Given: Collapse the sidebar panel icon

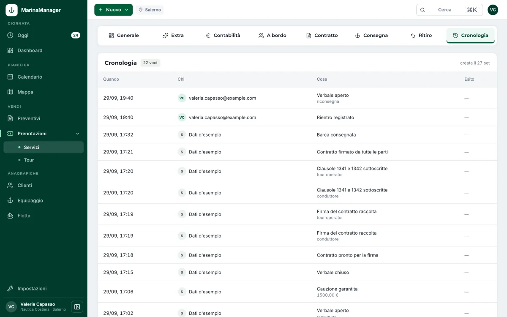Looking at the screenshot, I should point(77,307).
